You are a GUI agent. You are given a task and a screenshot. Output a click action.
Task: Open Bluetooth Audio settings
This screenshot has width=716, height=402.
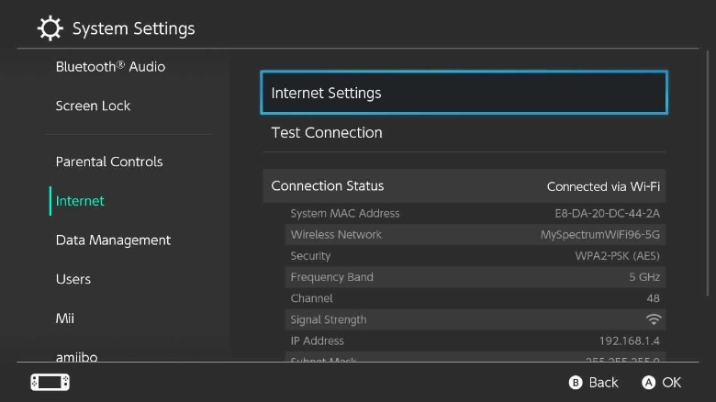click(110, 67)
